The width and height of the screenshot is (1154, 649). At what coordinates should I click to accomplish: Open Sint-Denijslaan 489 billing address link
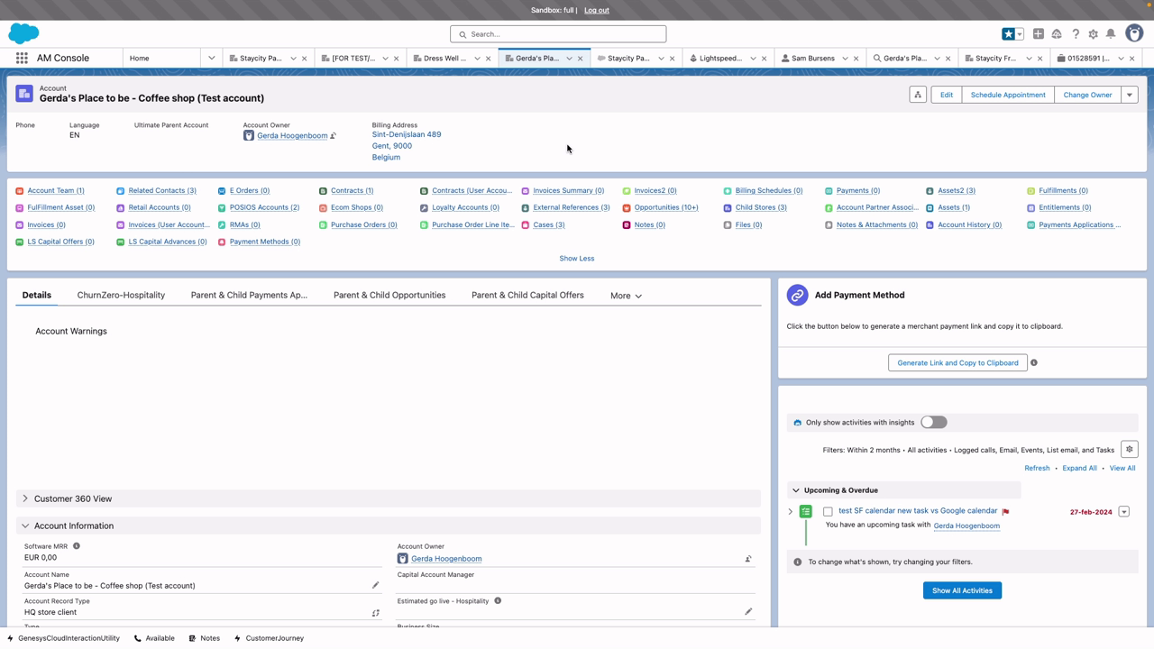pyautogui.click(x=407, y=134)
